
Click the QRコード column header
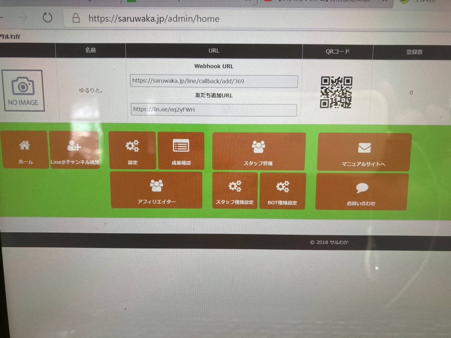(x=337, y=52)
